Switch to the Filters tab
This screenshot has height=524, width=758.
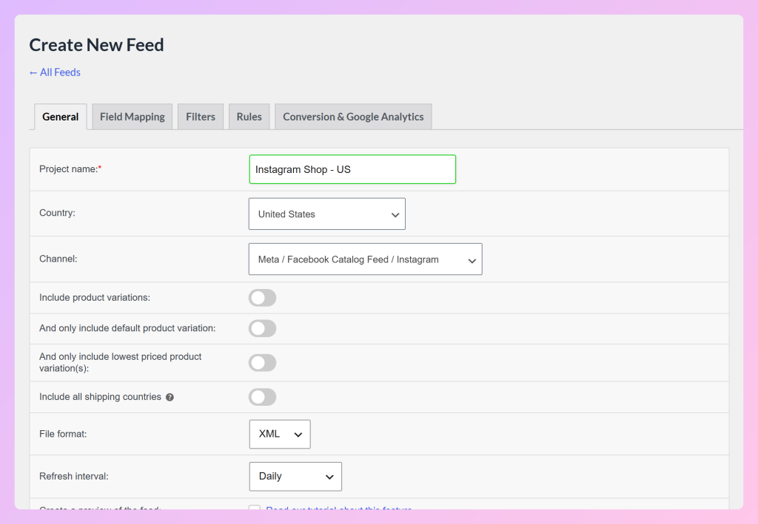[x=201, y=117]
